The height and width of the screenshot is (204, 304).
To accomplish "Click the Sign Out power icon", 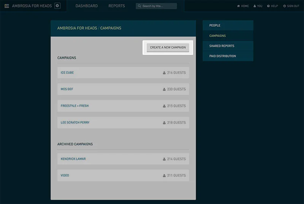I will [x=284, y=6].
